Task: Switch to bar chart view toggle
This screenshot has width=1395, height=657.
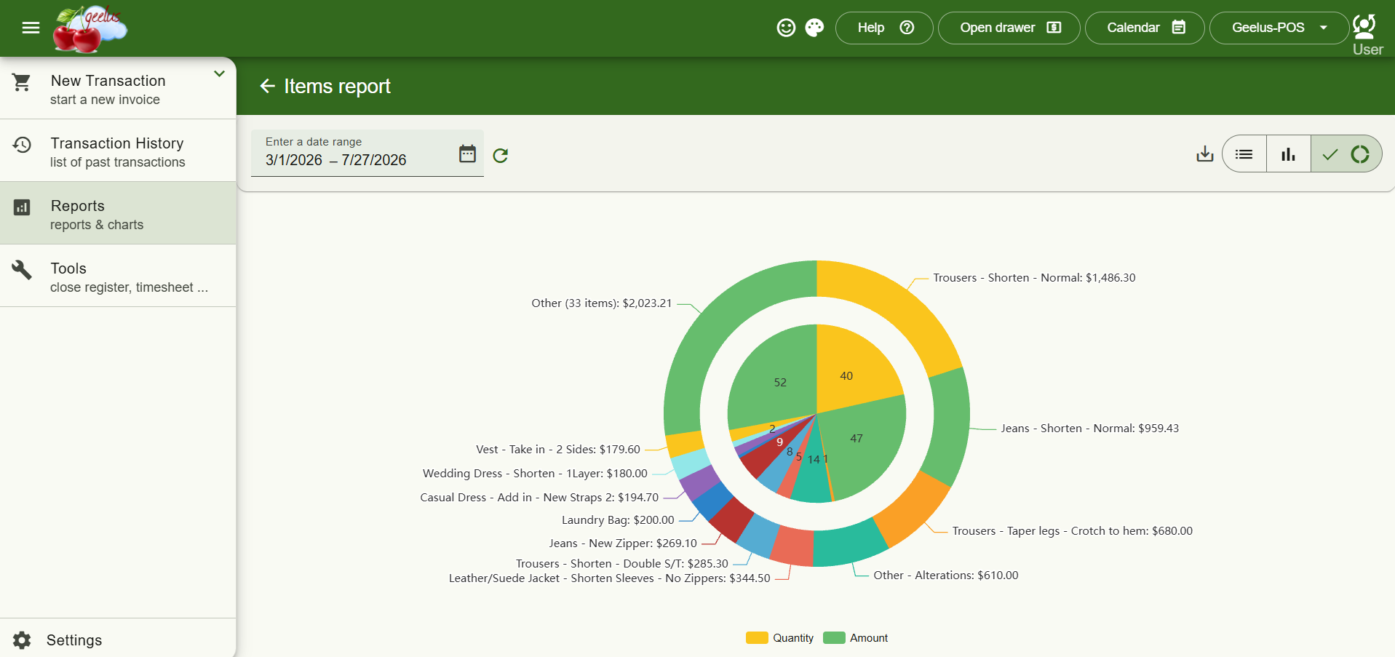Action: click(x=1289, y=154)
